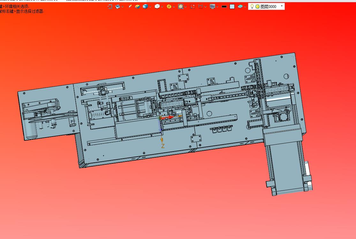356x239 pixels.
Task: Expand the monitor display dropdown arrow
Action: [x=217, y=7]
